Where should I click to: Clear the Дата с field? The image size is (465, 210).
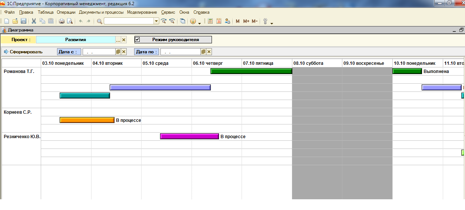coord(124,52)
